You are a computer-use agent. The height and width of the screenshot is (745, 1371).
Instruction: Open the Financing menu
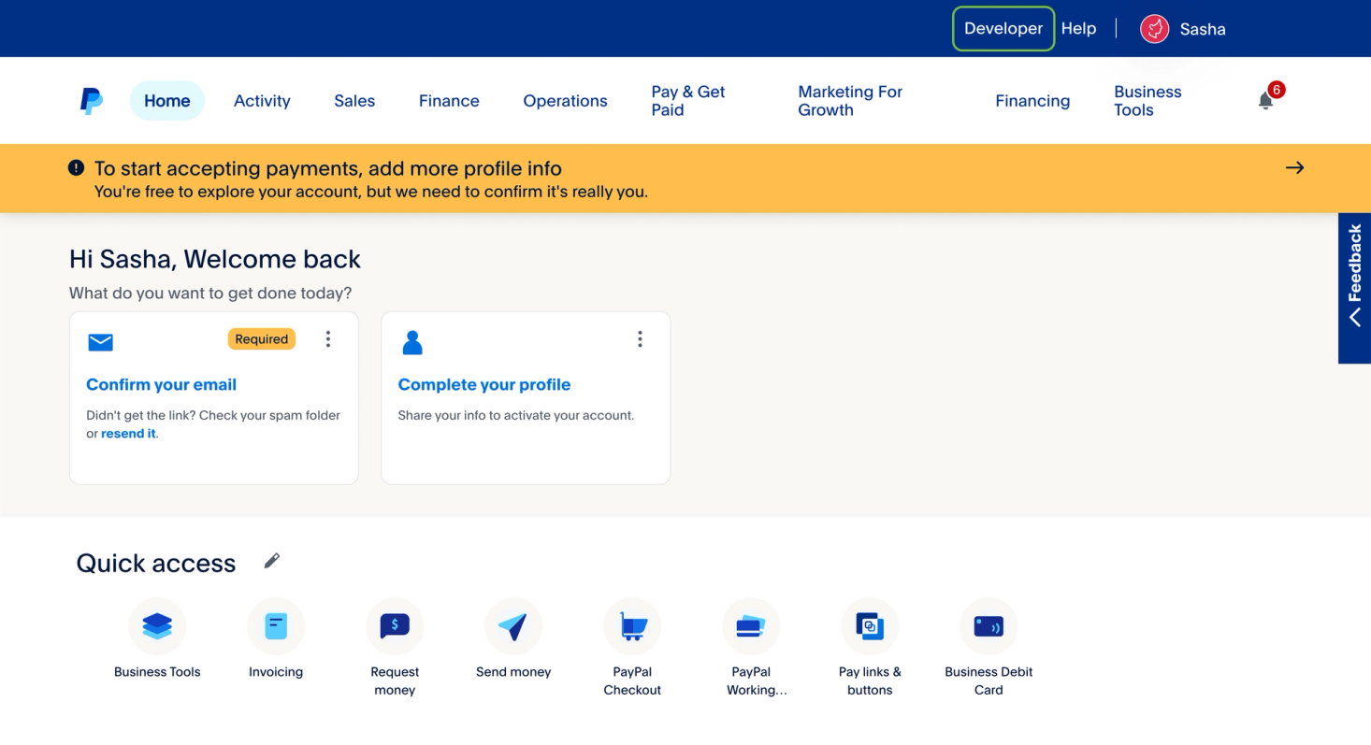(x=1032, y=101)
